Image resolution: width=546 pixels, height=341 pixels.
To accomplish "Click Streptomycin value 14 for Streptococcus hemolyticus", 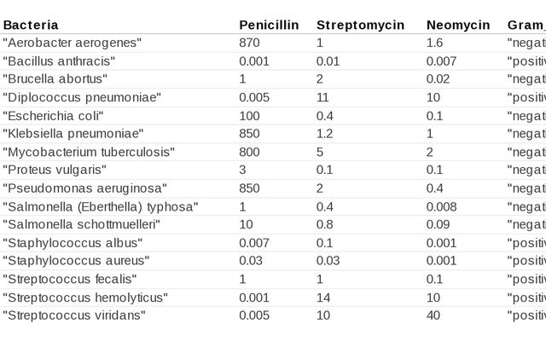I will [323, 298].
